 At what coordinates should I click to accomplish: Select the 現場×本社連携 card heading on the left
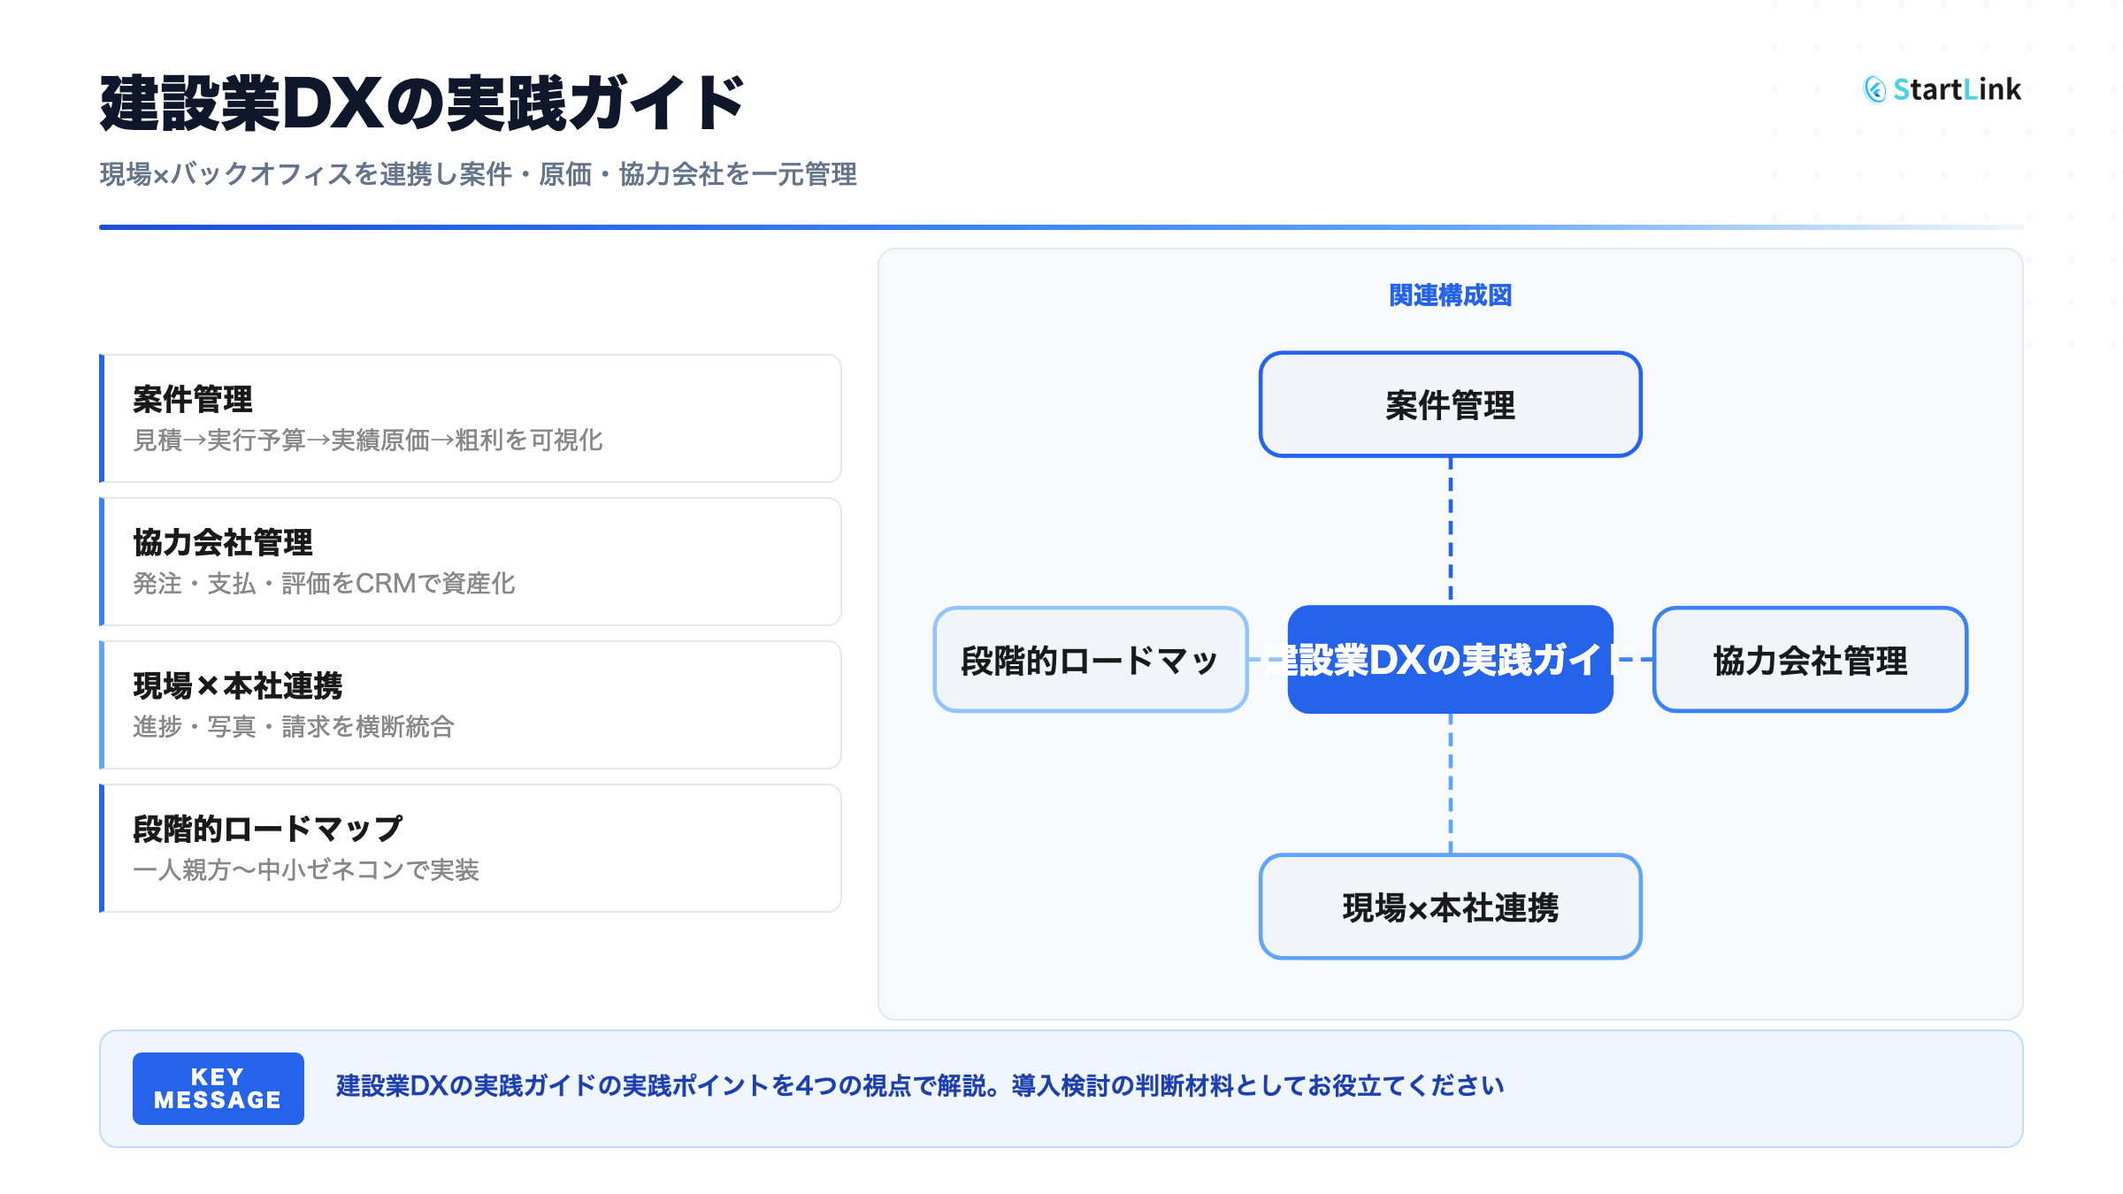pos(237,685)
